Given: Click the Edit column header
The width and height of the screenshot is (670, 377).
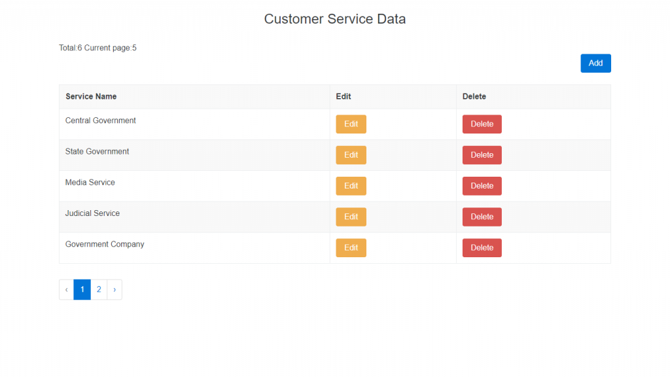Looking at the screenshot, I should point(344,96).
